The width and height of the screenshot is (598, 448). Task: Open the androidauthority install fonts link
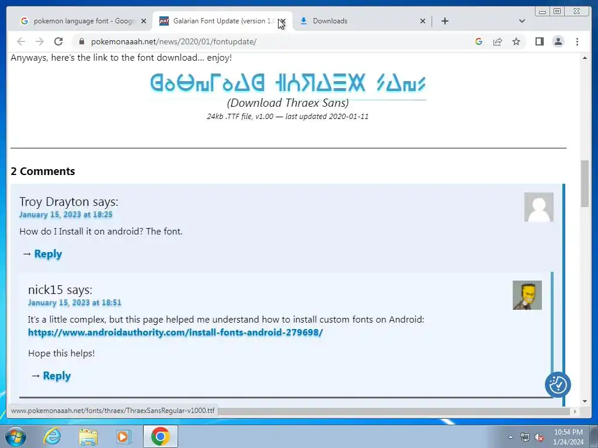175,332
